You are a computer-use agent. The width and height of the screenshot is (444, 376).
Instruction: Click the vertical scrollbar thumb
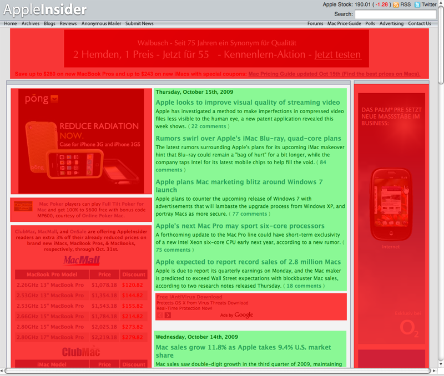point(441,45)
